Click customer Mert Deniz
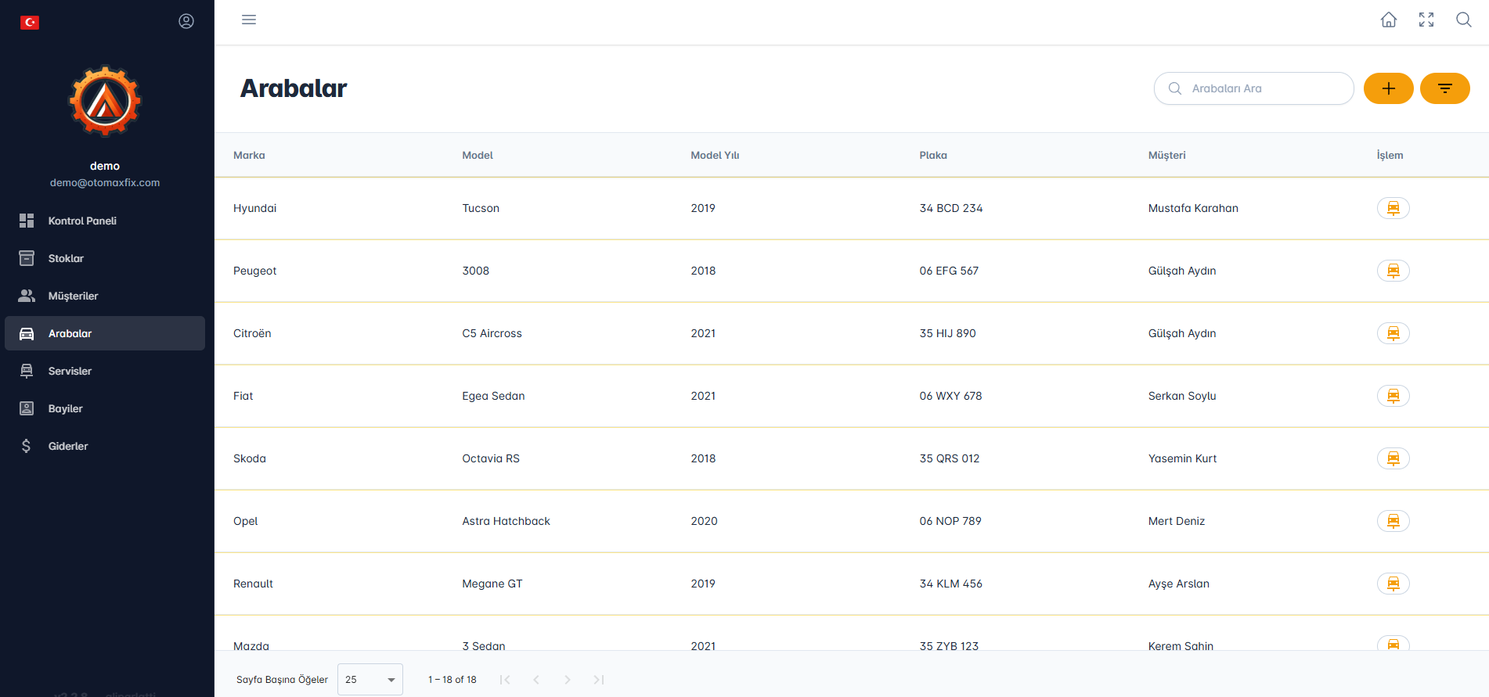The height and width of the screenshot is (697, 1489). pos(1176,521)
